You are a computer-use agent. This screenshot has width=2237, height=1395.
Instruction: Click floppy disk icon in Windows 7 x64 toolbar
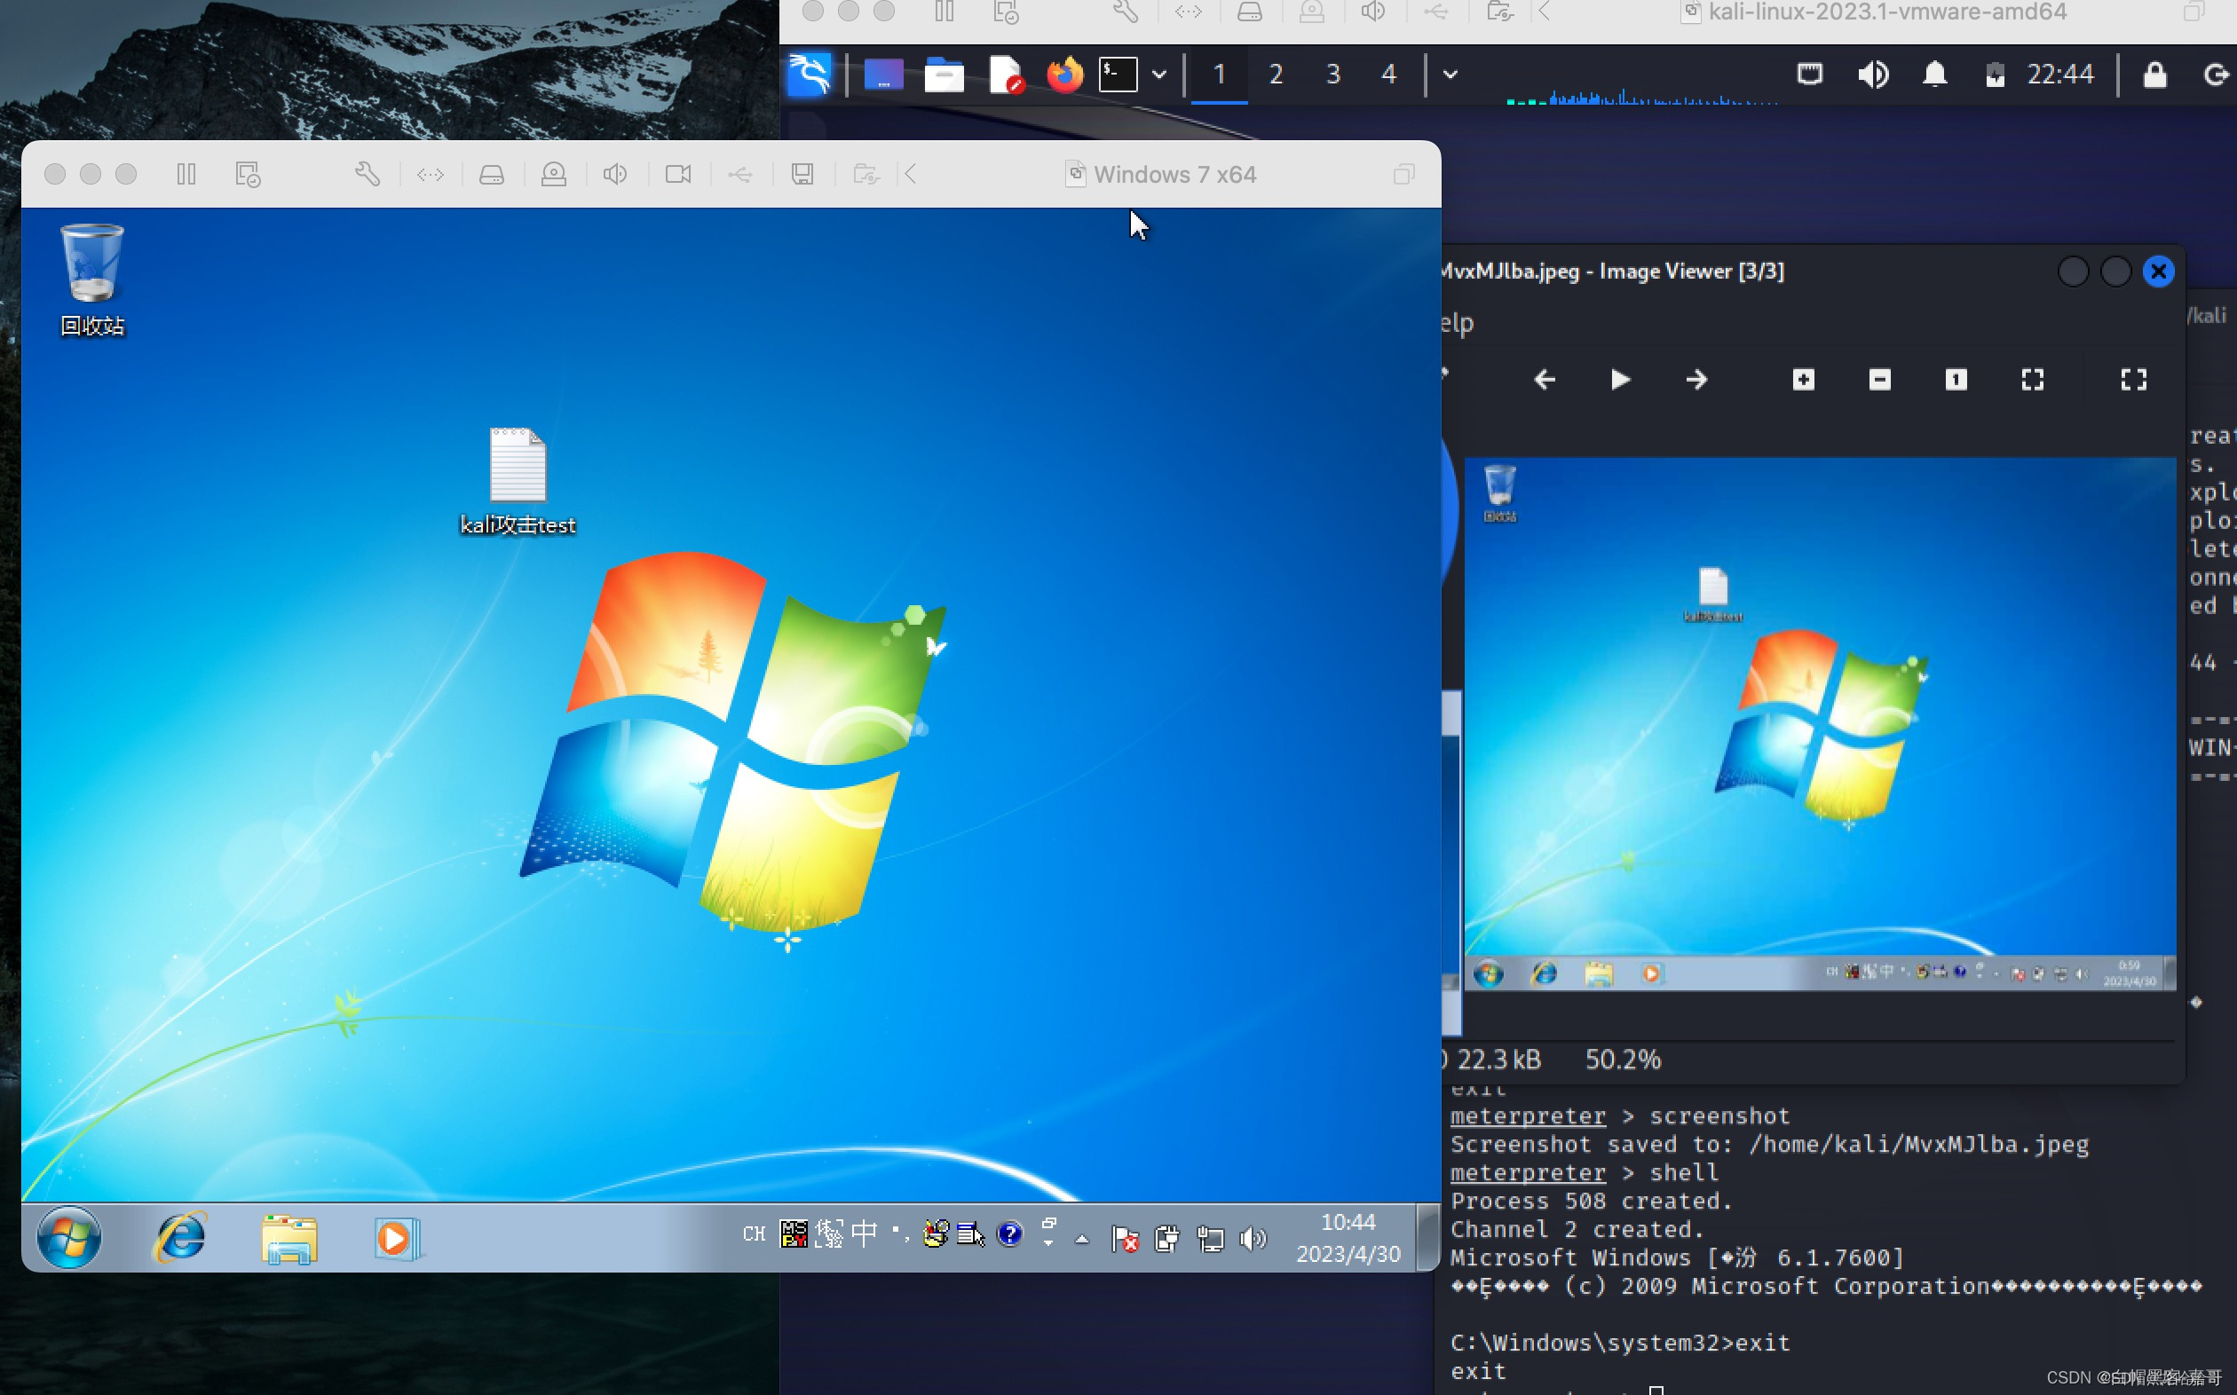[x=802, y=174]
